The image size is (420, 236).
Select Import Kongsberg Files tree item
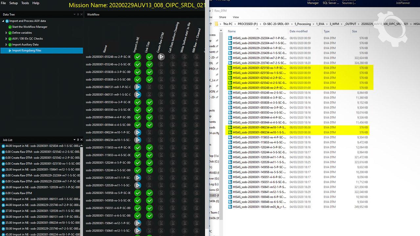(x=27, y=50)
